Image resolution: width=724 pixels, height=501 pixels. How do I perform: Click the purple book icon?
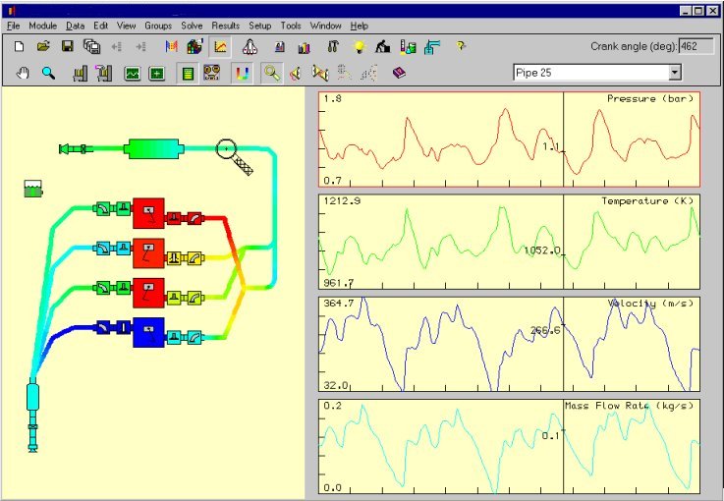pyautogui.click(x=399, y=73)
